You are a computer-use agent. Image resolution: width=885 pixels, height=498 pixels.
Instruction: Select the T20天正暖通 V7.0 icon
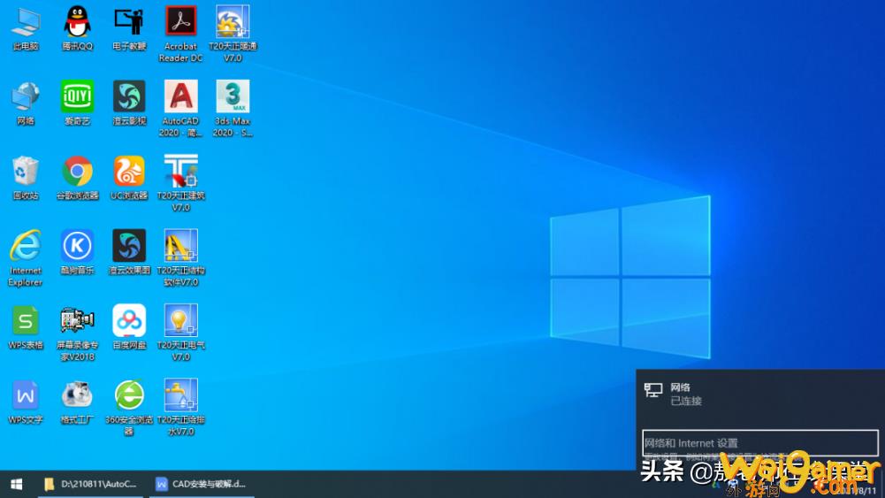(x=233, y=34)
